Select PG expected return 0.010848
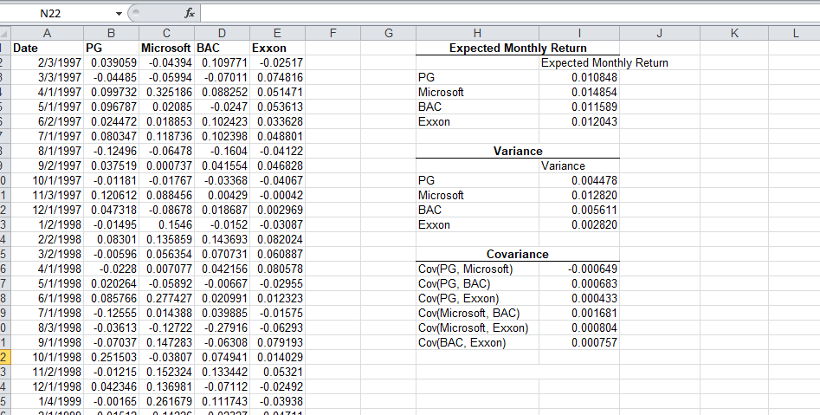 click(579, 77)
